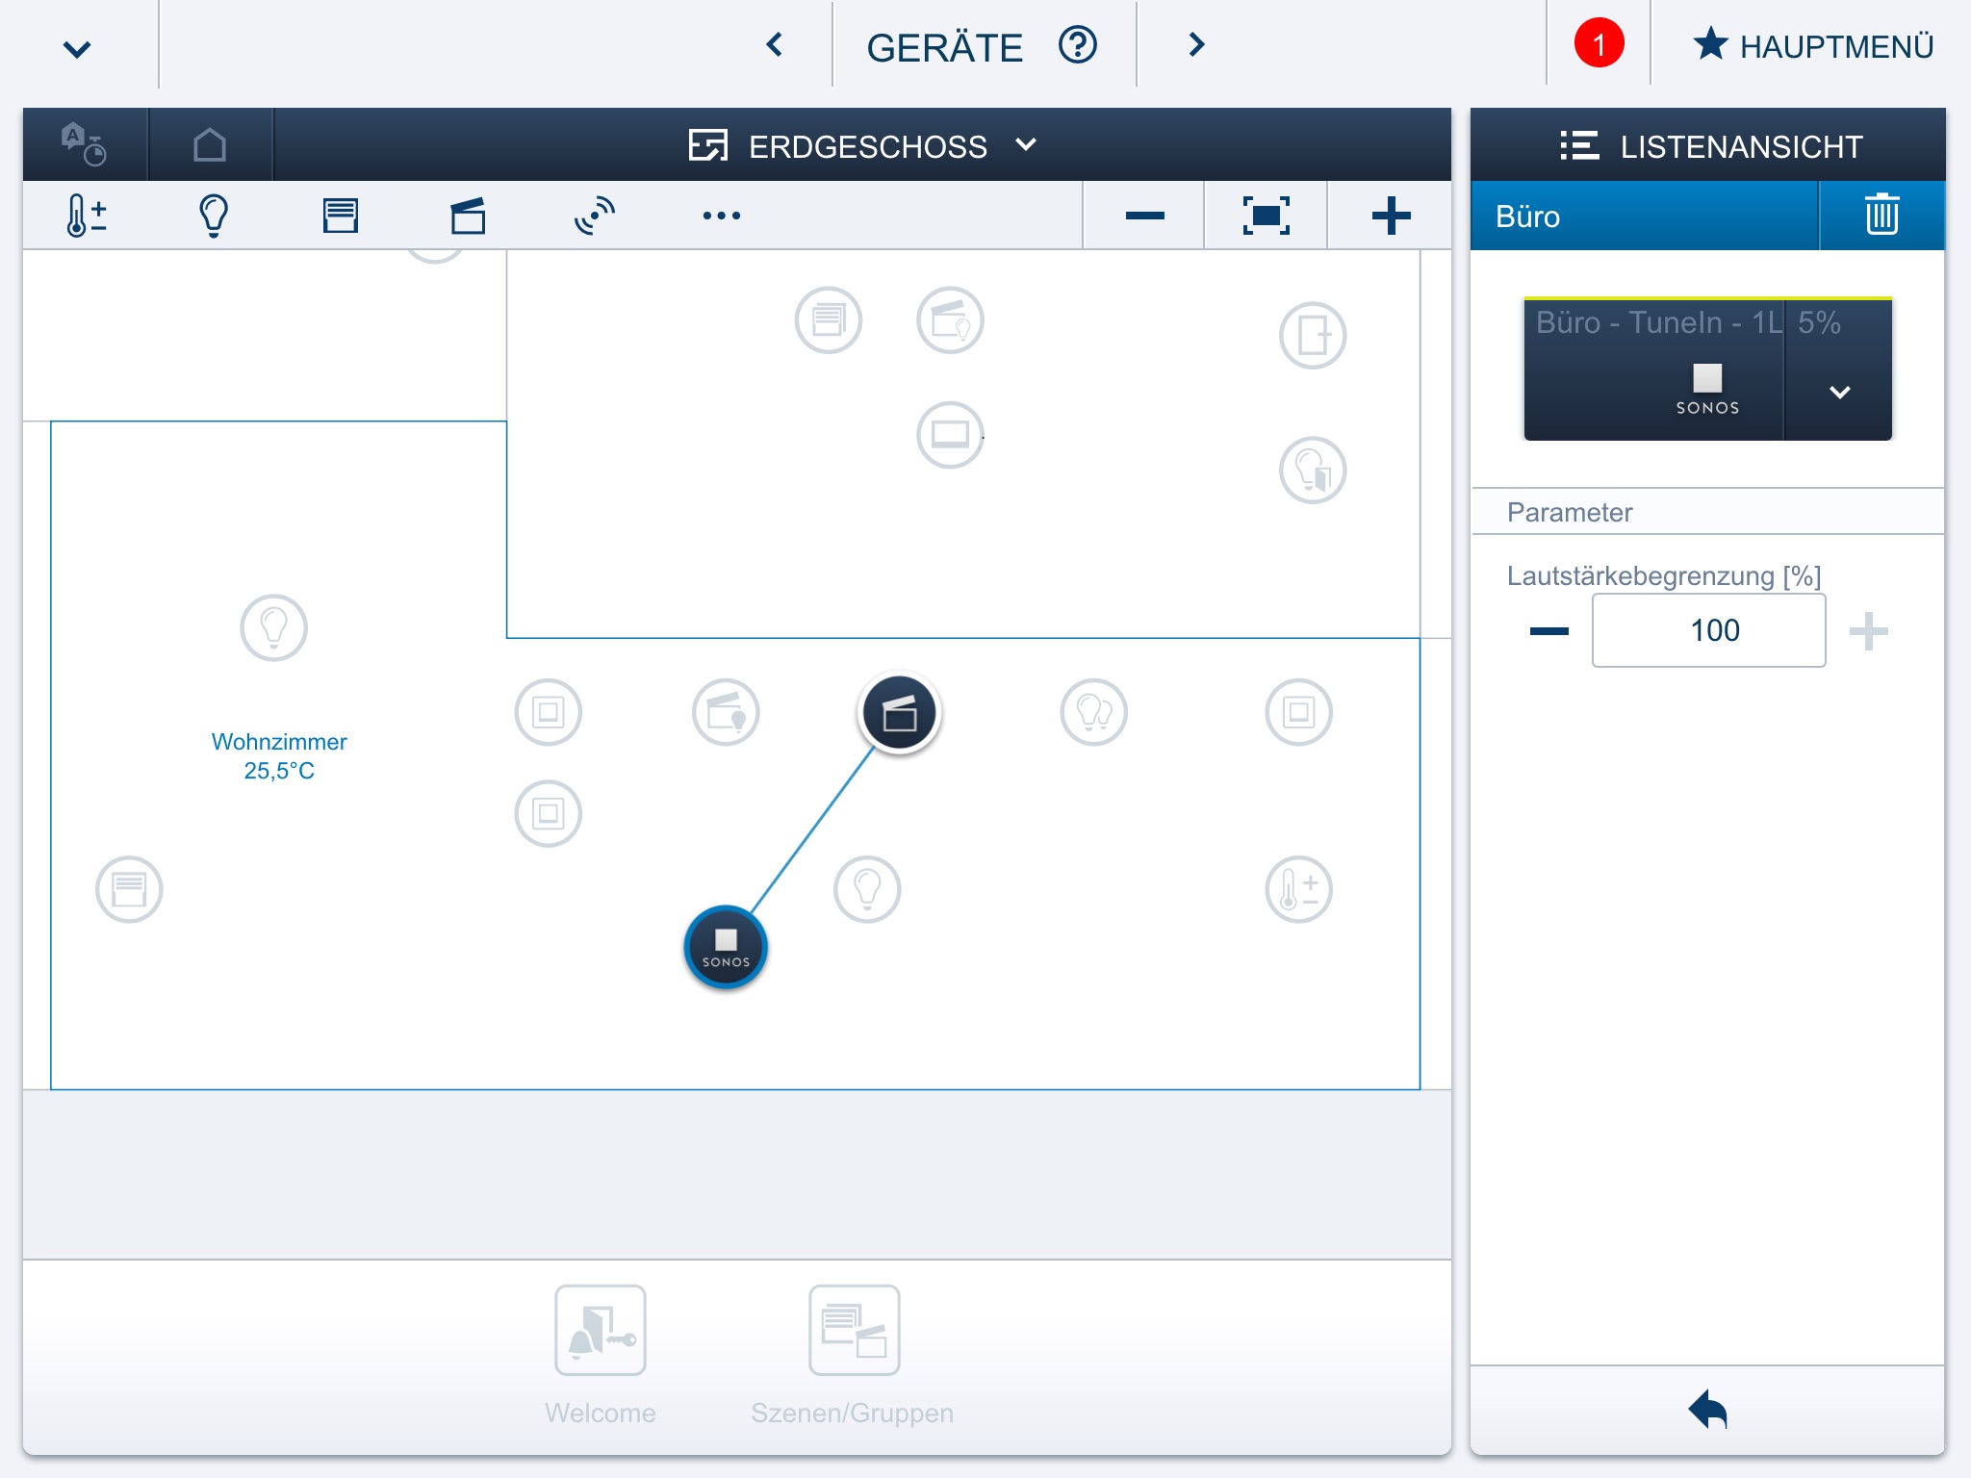Select the upper switch icon in Wohnzimmer
Screen dimensions: 1971x1478
click(549, 713)
